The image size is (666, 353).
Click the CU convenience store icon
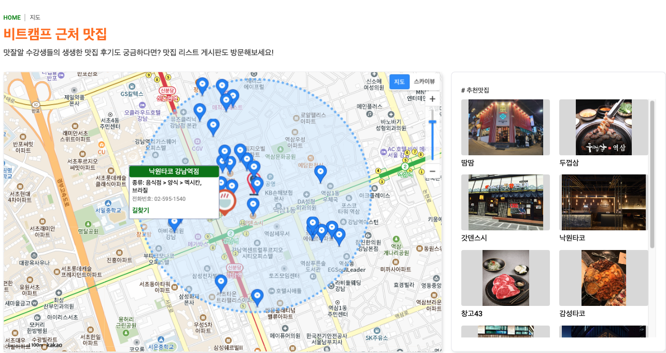pos(102,144)
